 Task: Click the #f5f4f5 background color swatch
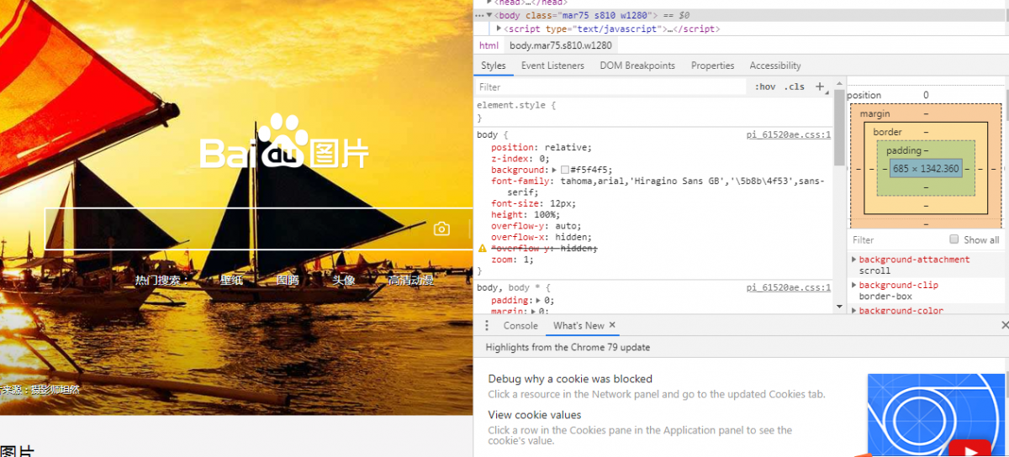[x=565, y=170]
